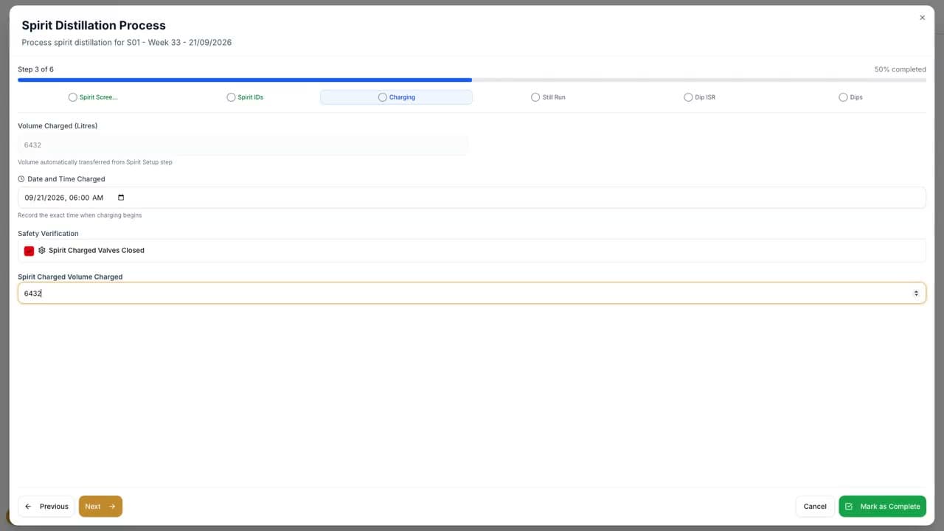The image size is (944, 531).
Task: Click the hint "Record the exact time when charging begins"
Action: 80,215
